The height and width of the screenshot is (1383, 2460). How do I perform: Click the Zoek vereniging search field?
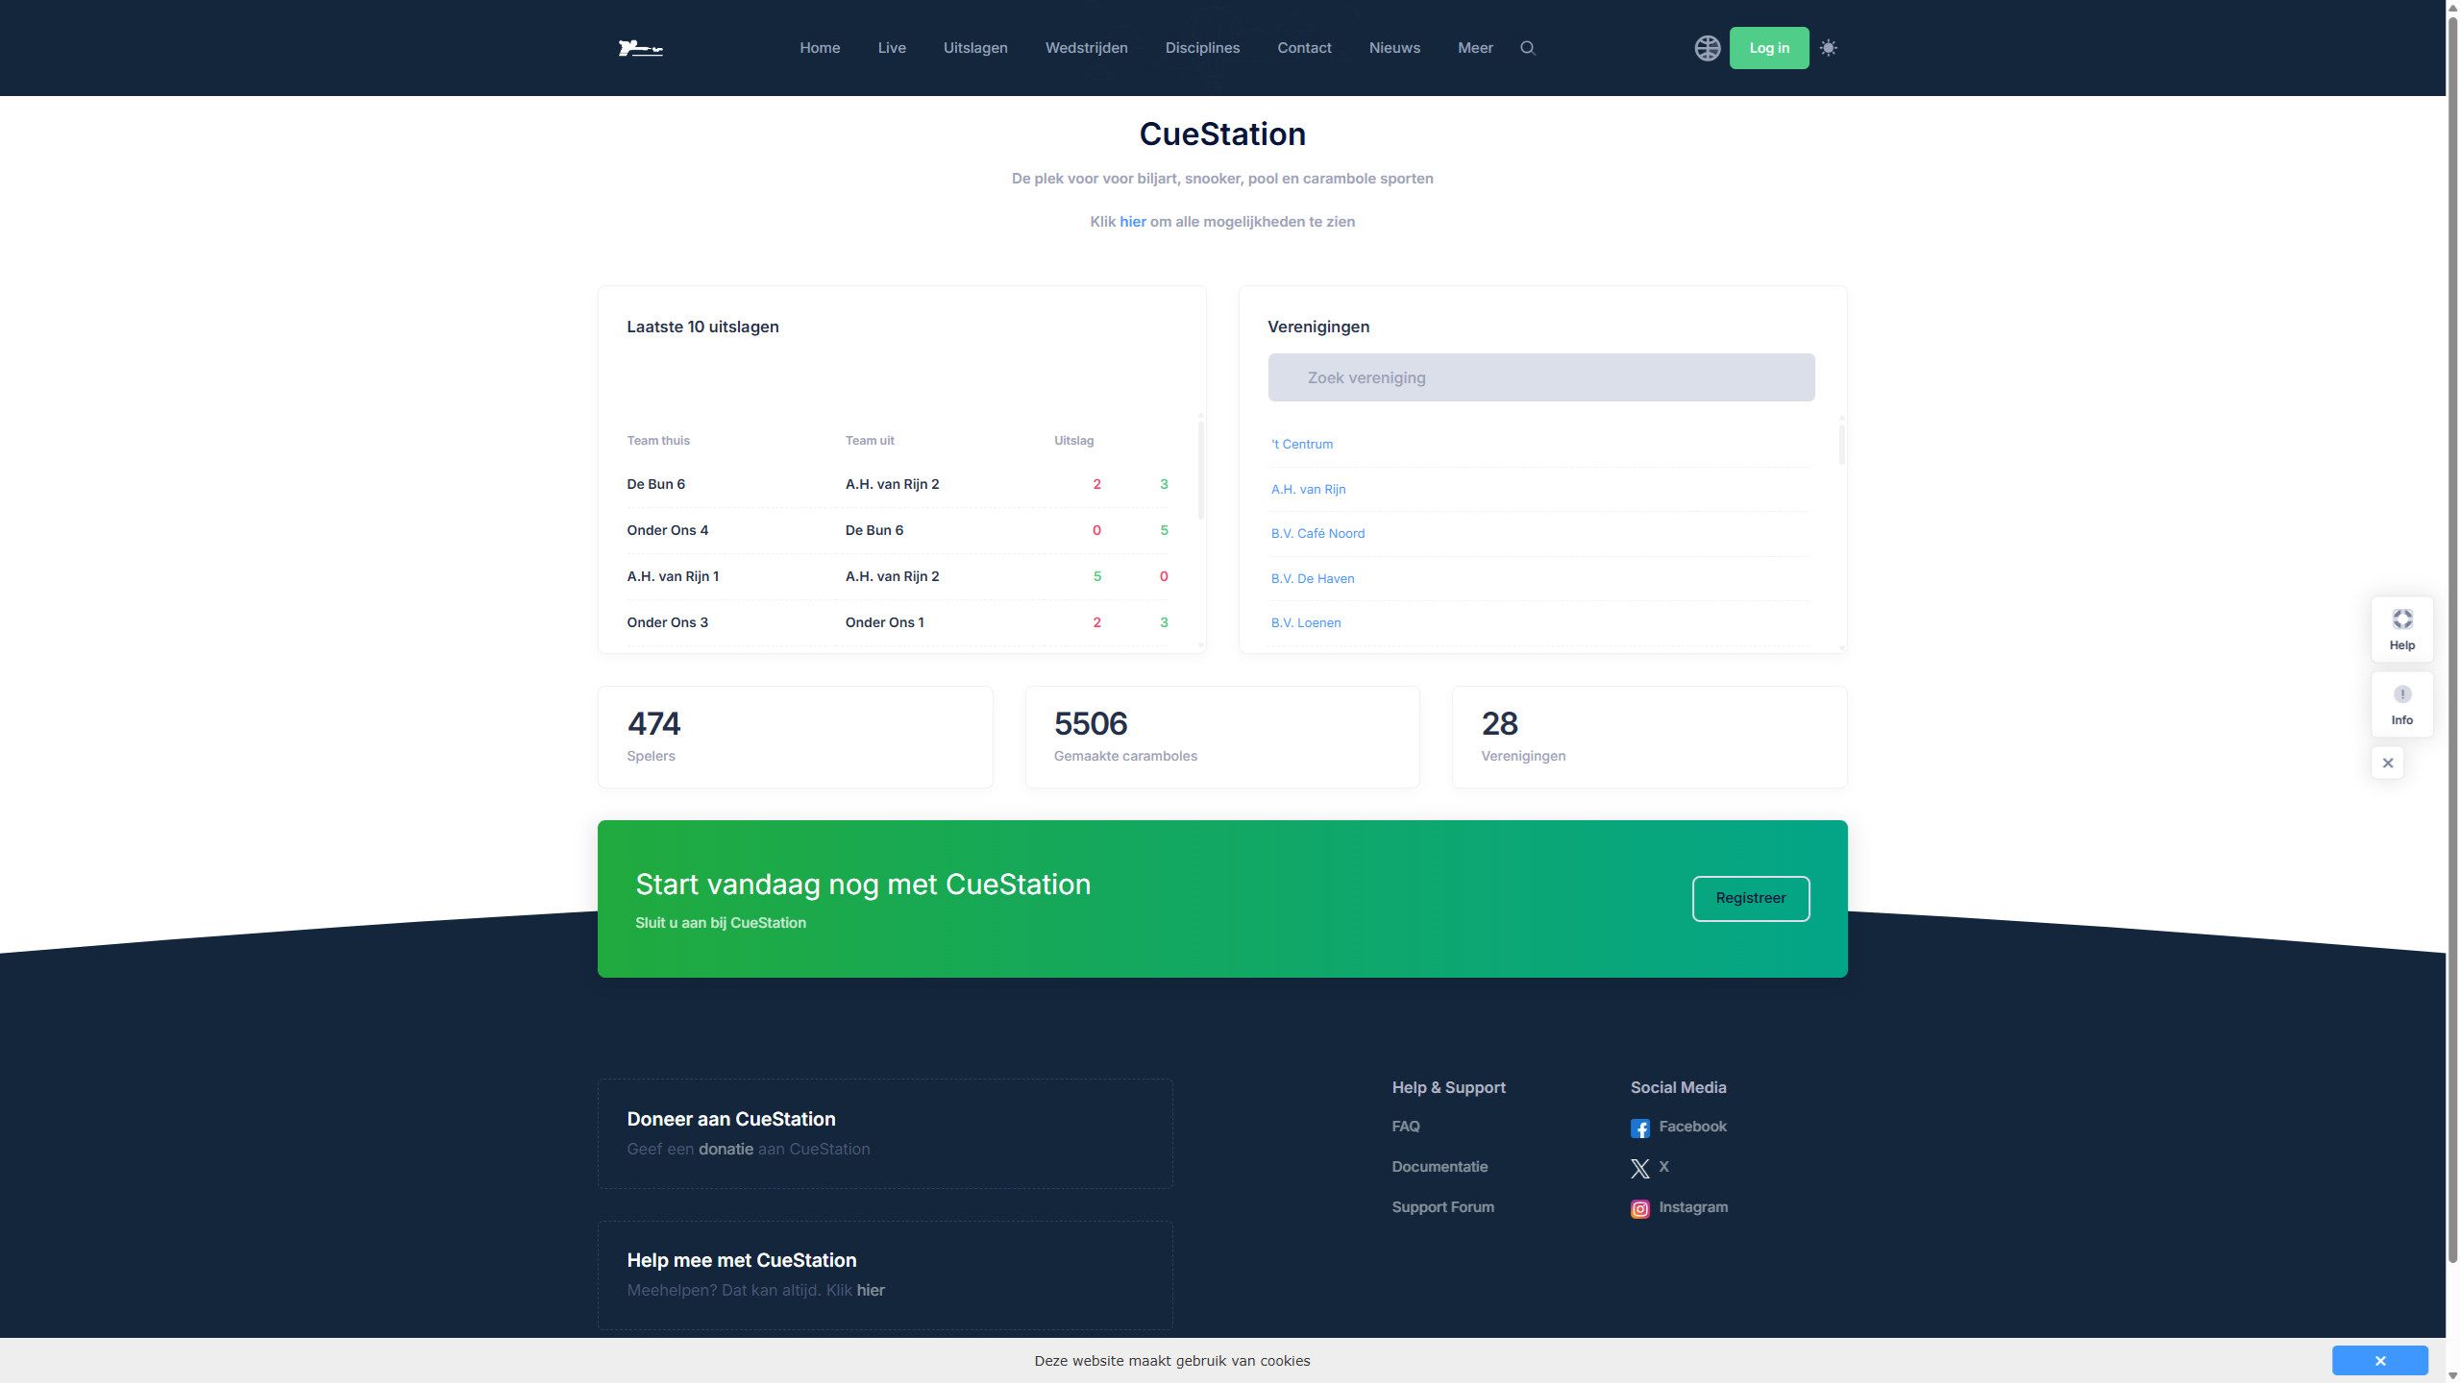pos(1540,377)
